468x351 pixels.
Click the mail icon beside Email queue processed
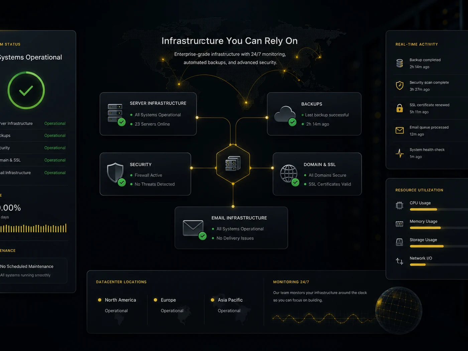399,130
